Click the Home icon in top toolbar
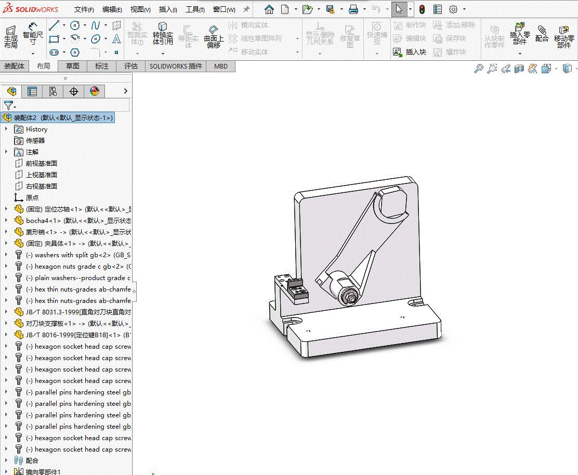Image resolution: width=578 pixels, height=475 pixels. click(269, 9)
